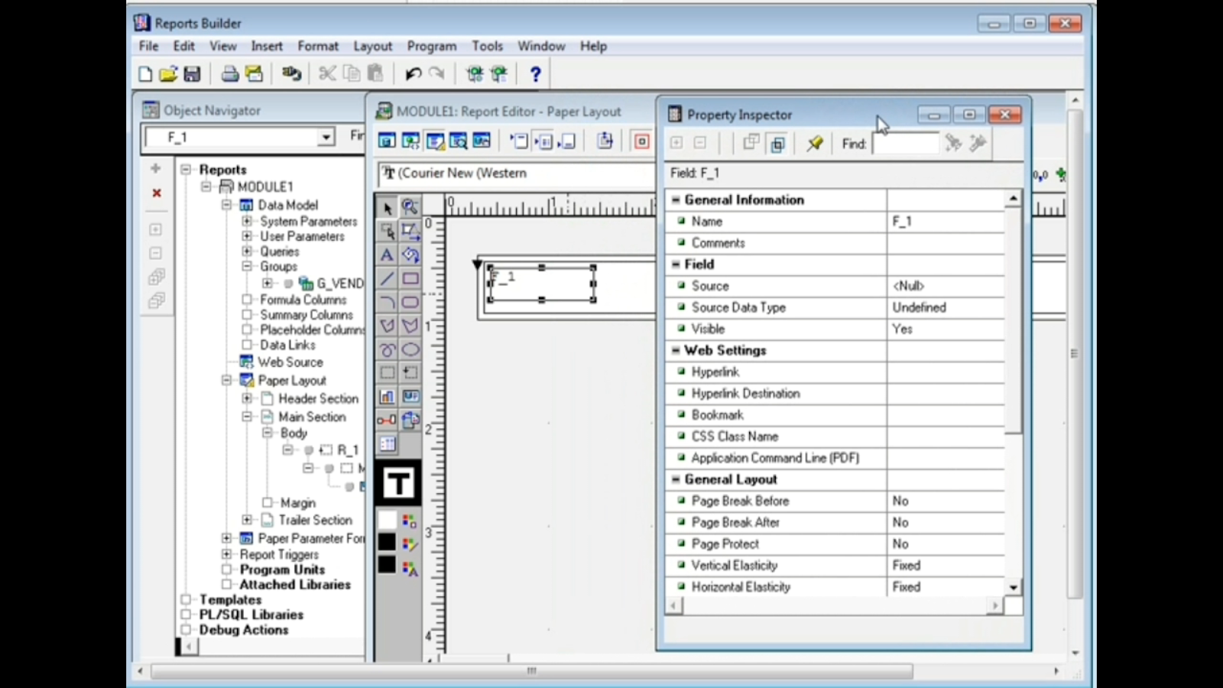Click the Cut icon on the main toolbar
The width and height of the screenshot is (1223, 688).
pos(326,73)
